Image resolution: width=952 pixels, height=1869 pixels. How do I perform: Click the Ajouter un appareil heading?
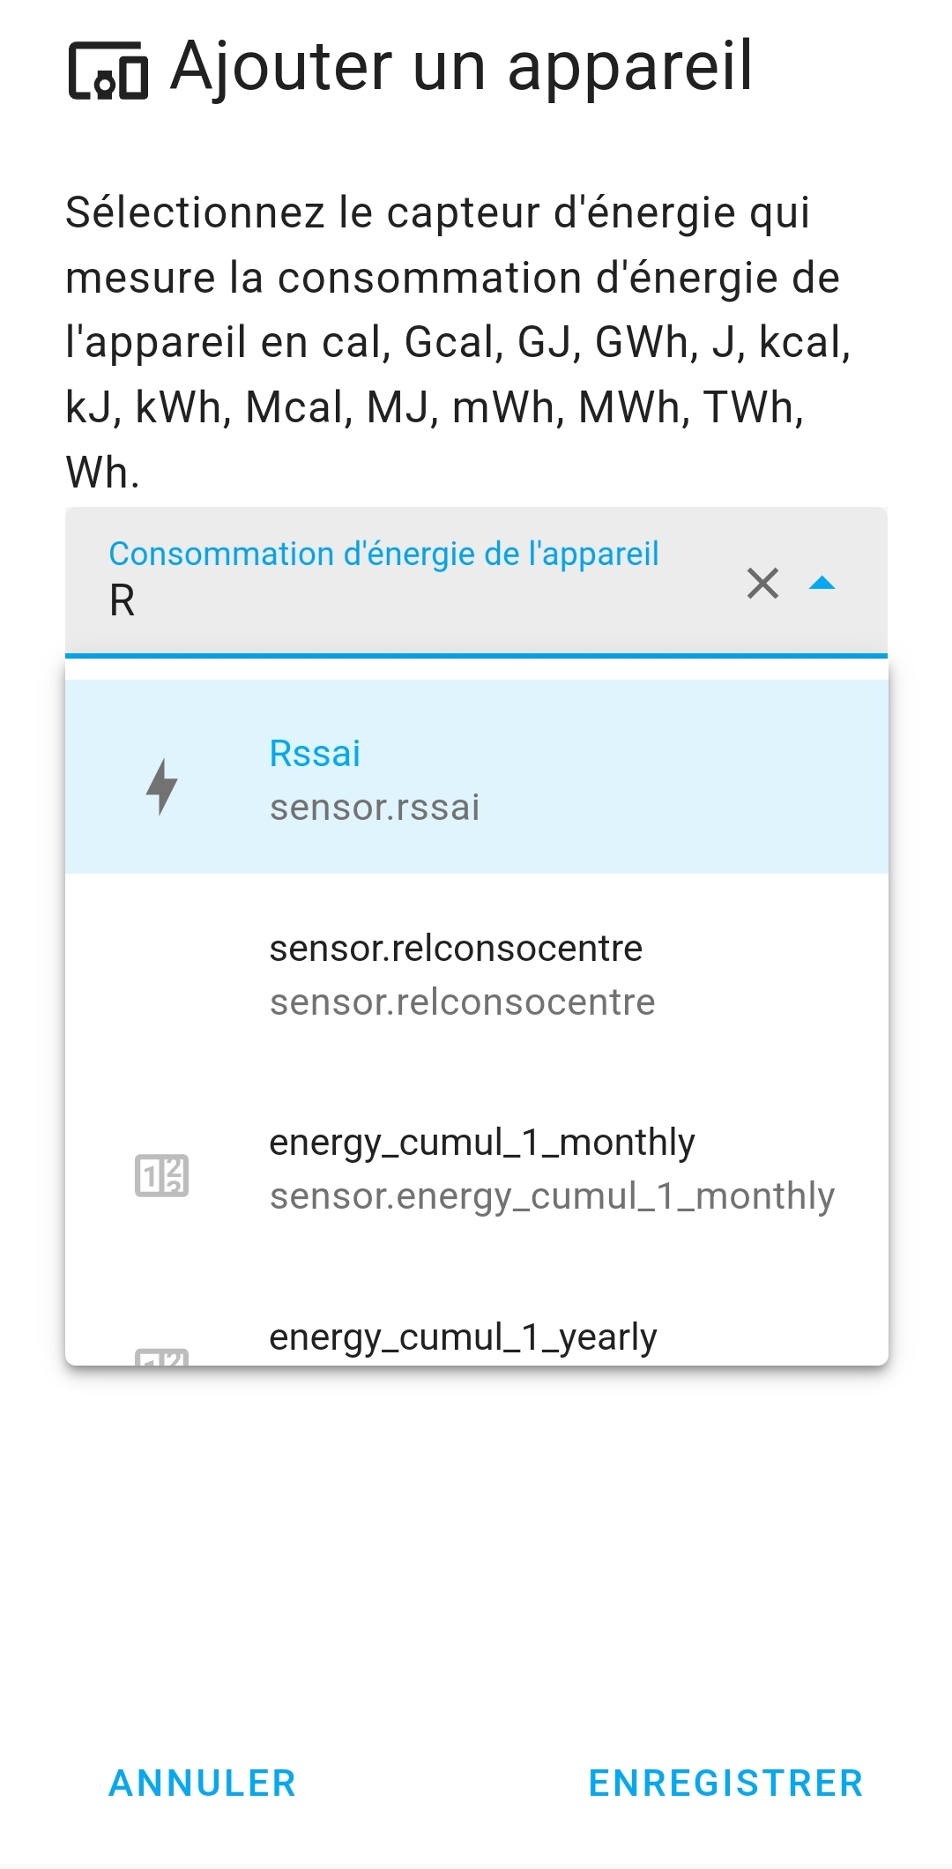click(462, 67)
